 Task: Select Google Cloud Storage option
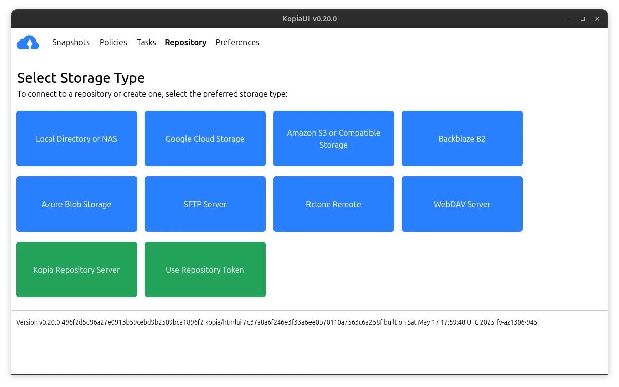205,139
